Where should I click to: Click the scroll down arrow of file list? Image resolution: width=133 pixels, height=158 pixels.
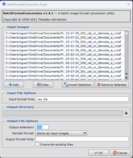tap(126, 78)
